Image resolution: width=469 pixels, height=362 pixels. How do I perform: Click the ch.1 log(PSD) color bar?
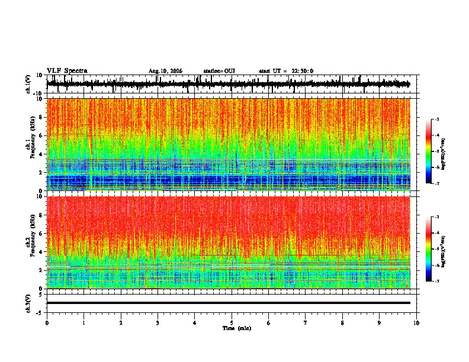pyautogui.click(x=429, y=151)
